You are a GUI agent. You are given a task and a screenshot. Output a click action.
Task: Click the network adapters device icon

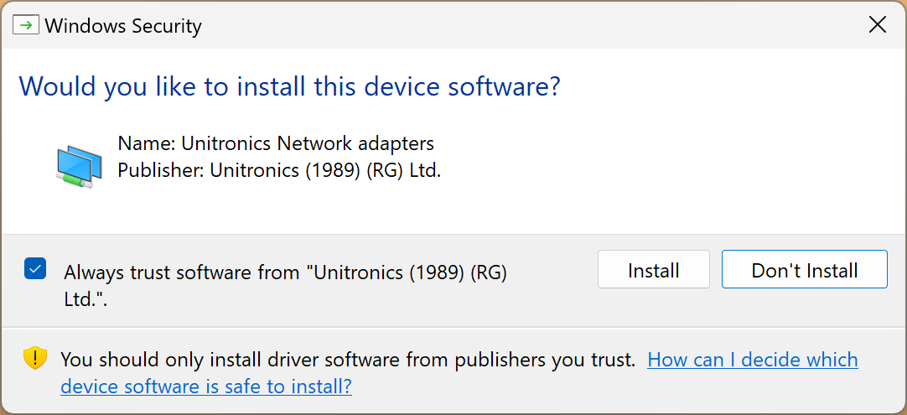(79, 165)
